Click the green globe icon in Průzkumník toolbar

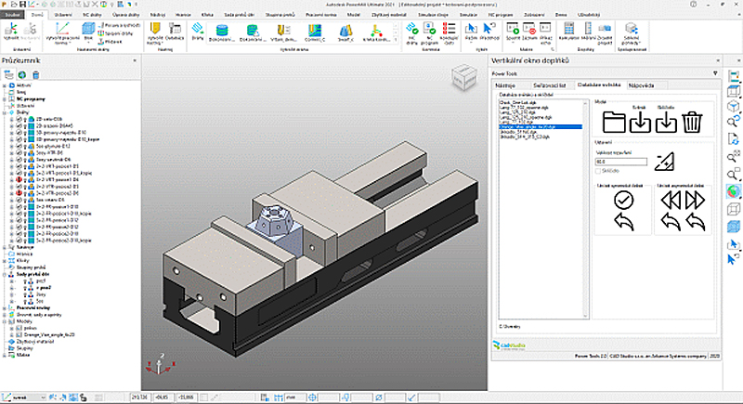pos(21,75)
